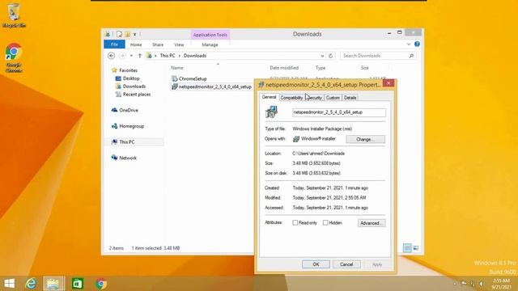Click 'This PC' in the address bar

168,56
